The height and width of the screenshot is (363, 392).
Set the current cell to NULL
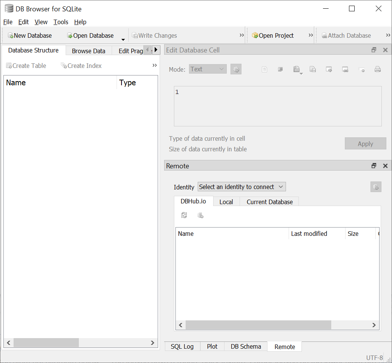pos(362,69)
